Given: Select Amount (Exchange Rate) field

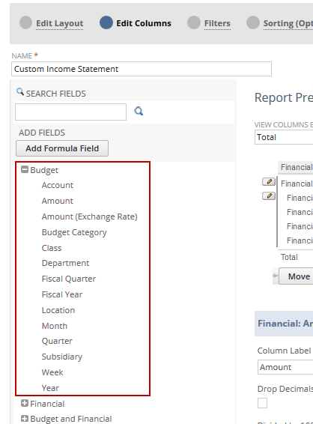Looking at the screenshot, I should pyautogui.click(x=89, y=216).
